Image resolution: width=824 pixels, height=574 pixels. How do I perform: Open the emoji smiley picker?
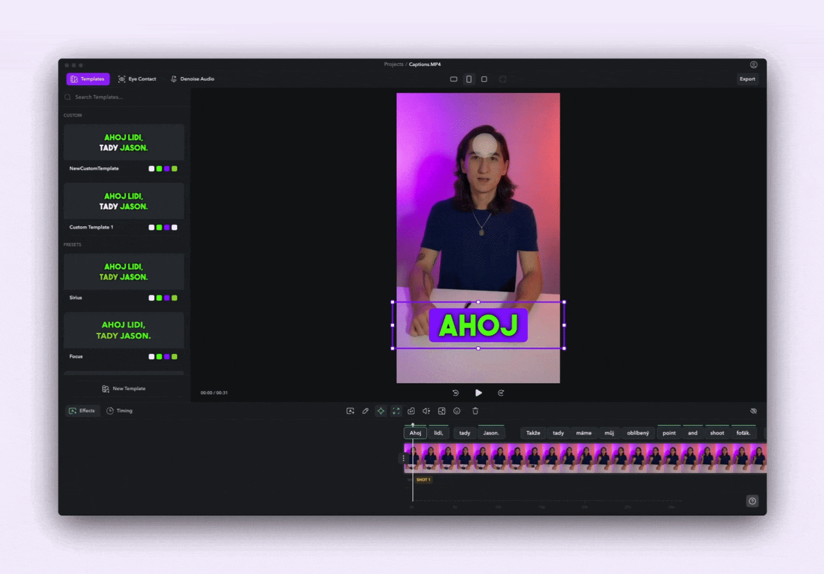pyautogui.click(x=457, y=411)
